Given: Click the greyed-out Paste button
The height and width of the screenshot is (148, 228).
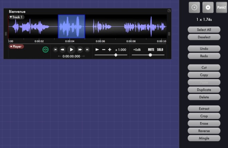Looking at the screenshot, I should pos(204,82).
